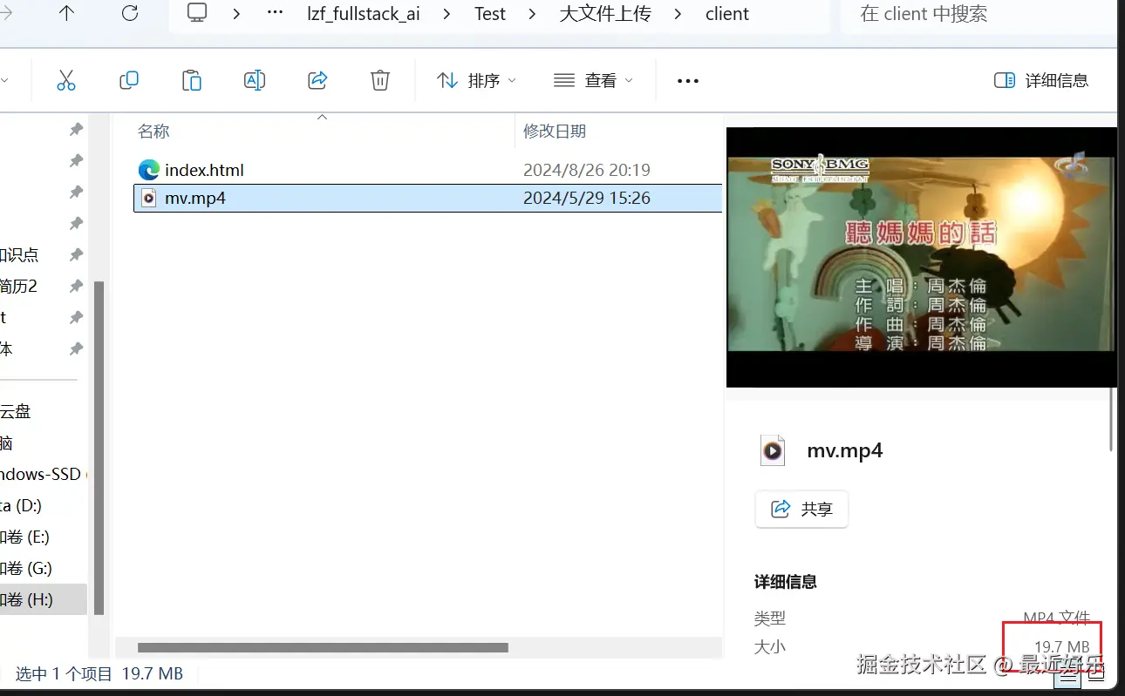Refresh the current folder view

tap(130, 13)
